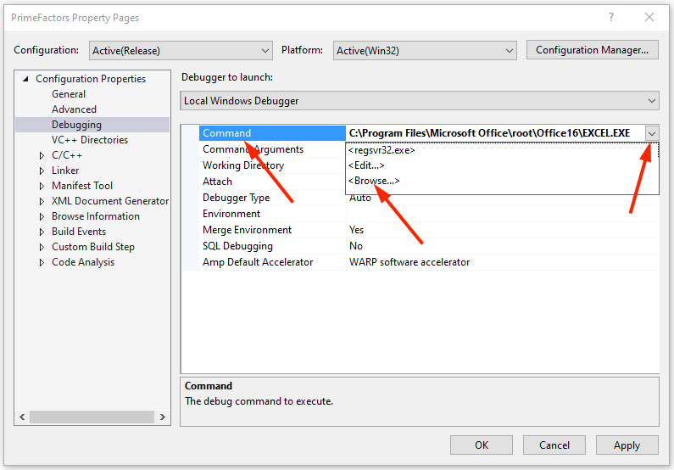Select the Build Events tree label
The width and height of the screenshot is (674, 470).
[79, 232]
